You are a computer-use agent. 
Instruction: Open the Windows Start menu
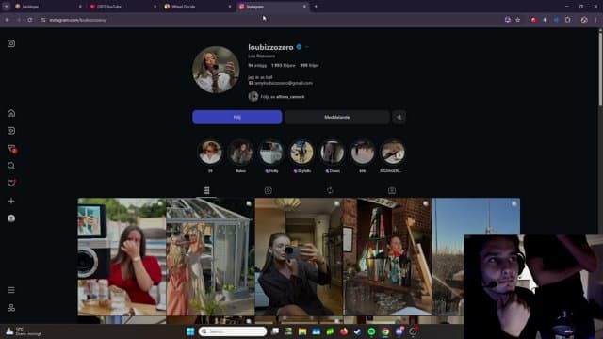190,331
